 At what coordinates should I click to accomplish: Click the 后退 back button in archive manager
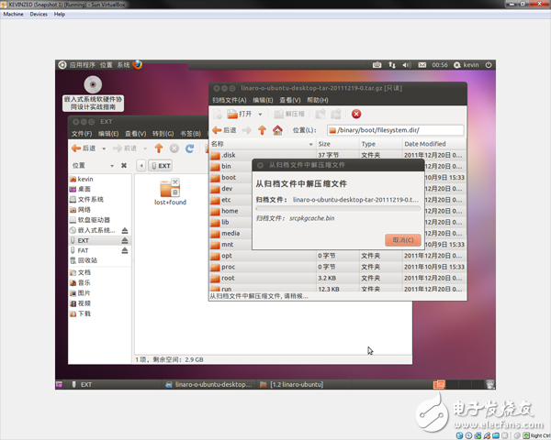point(225,130)
